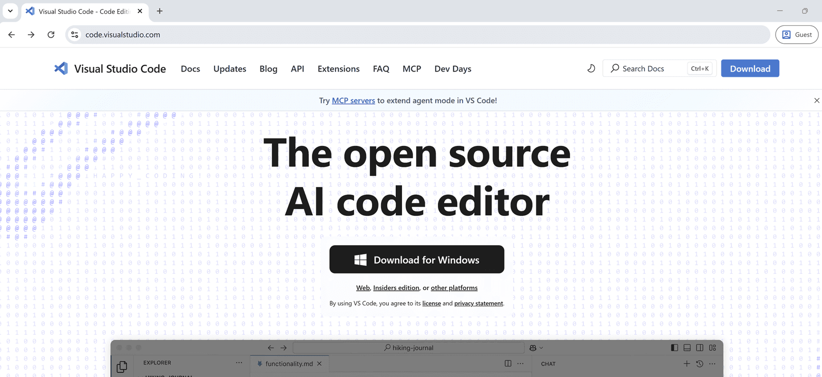The width and height of the screenshot is (822, 377).
Task: Open the MCP servers link
Action: 353,100
